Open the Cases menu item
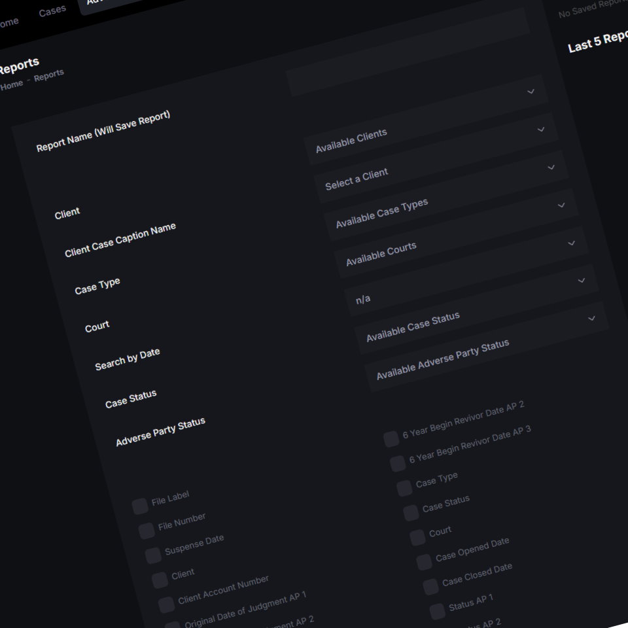The image size is (628, 628). (x=52, y=11)
